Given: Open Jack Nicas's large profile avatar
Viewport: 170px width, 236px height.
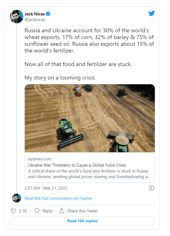Looking at the screenshot, I should [17, 17].
